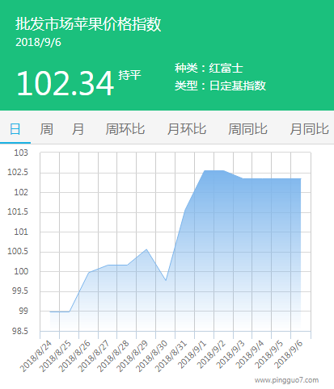The height and width of the screenshot is (389, 334).
Task: Click the 2018/8/26 x-axis date label
Action: [74, 356]
